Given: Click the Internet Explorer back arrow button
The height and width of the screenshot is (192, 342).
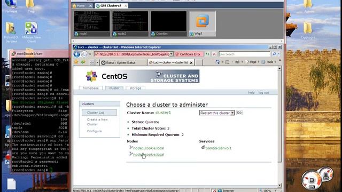Looking at the screenshot, I should click(x=77, y=54).
